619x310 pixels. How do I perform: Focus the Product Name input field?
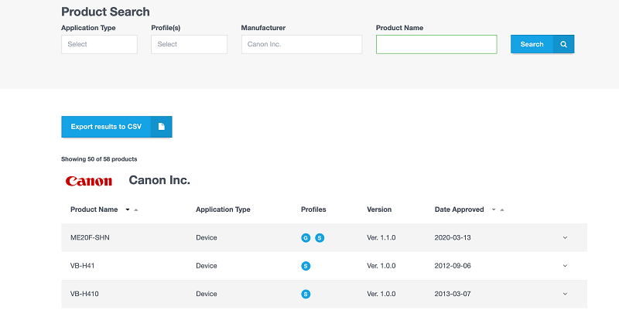tap(436, 44)
